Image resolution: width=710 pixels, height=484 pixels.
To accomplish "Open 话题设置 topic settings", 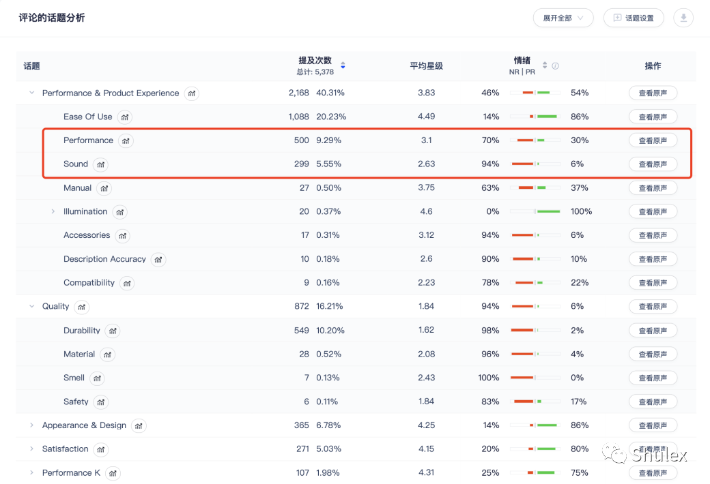I will [x=634, y=18].
